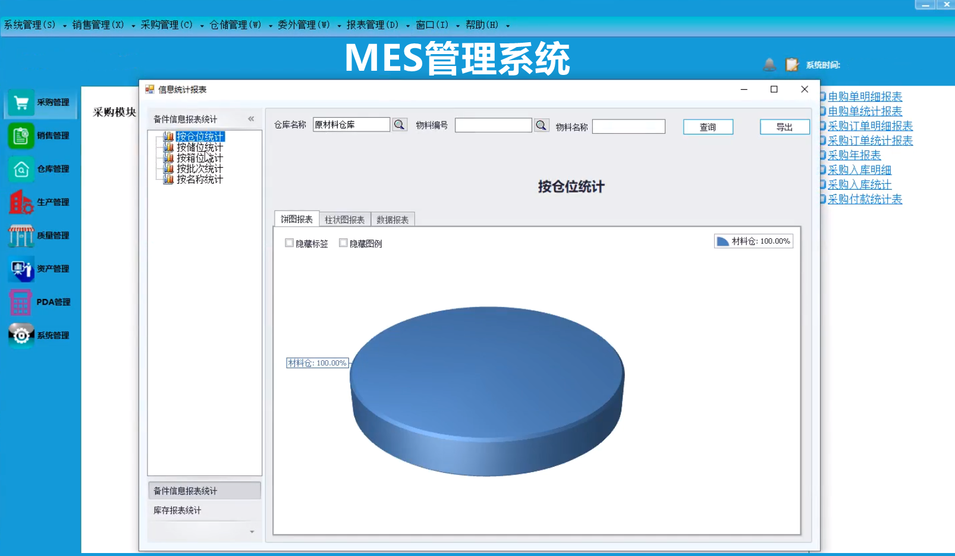955x556 pixels.
Task: Open the 销售管理 sidebar module
Action: 40,136
